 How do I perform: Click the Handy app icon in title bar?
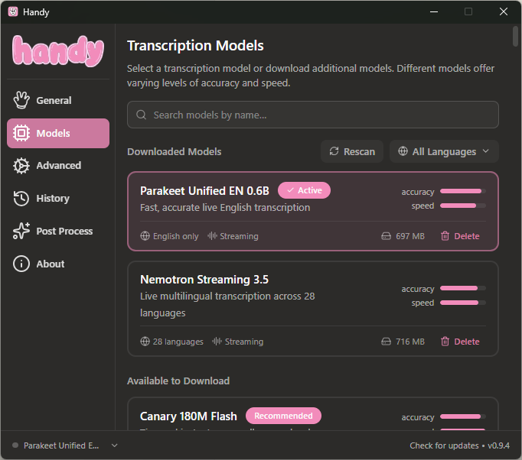(x=13, y=11)
